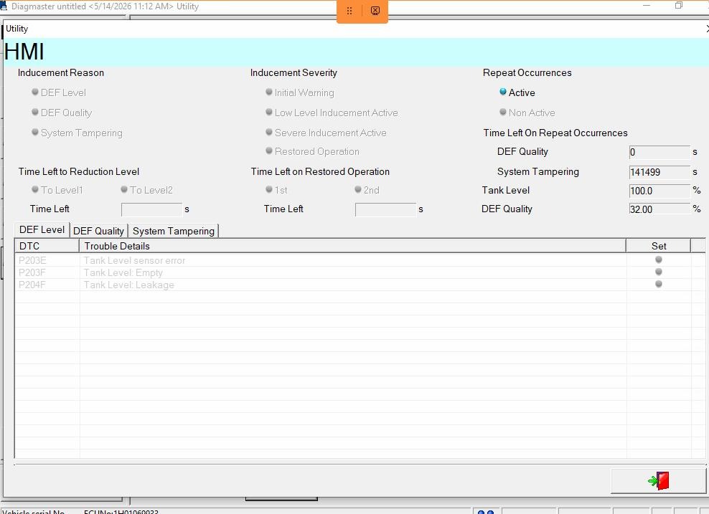This screenshot has height=514, width=709.
Task: Click 'Tank Level: Leakage' trouble detail
Action: click(129, 285)
